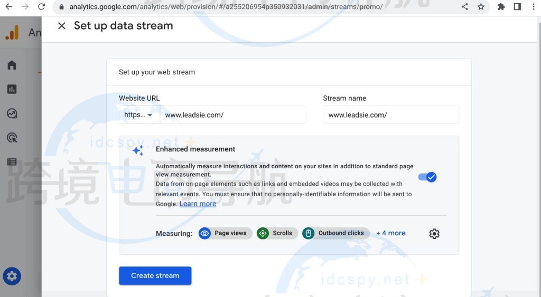The width and height of the screenshot is (541, 297).
Task: Click the Website URL input field
Action: click(x=232, y=115)
